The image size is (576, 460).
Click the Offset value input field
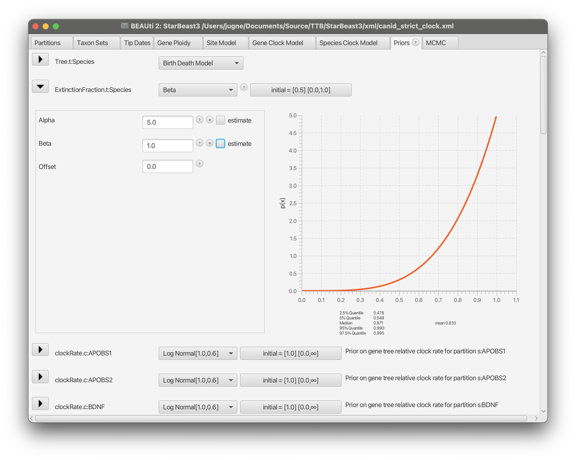click(168, 167)
